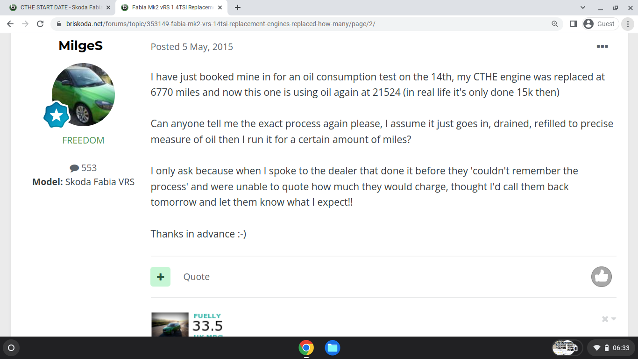
Task: Expand the signature dismiss dropdown arrow
Action: [614, 319]
